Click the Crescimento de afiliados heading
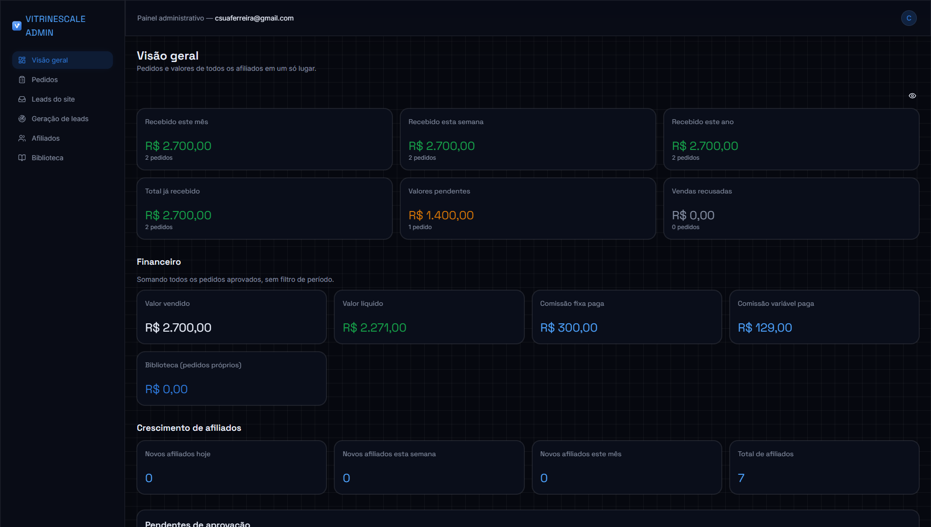931x527 pixels. (189, 428)
